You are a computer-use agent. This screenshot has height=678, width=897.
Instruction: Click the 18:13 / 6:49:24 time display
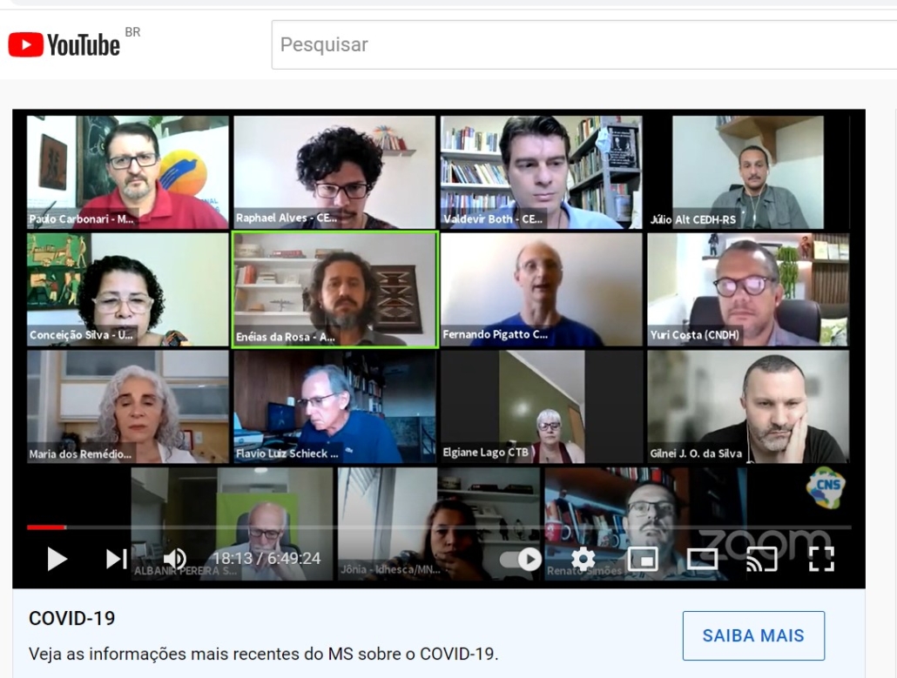pyautogui.click(x=266, y=559)
